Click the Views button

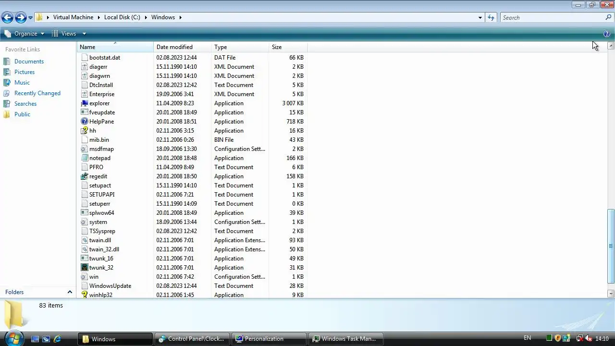(x=64, y=34)
